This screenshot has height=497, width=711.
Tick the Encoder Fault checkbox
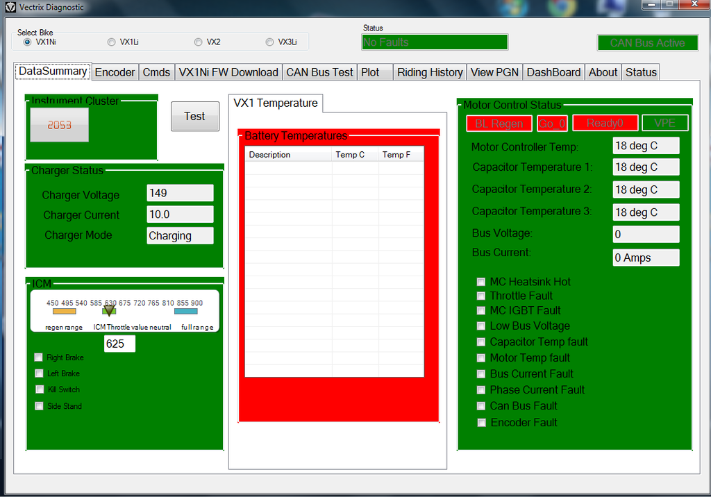click(482, 423)
